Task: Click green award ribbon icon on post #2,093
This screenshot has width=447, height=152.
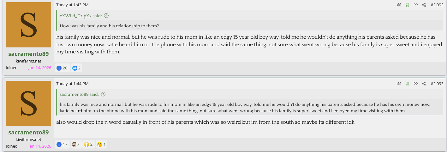Action: [x=407, y=84]
